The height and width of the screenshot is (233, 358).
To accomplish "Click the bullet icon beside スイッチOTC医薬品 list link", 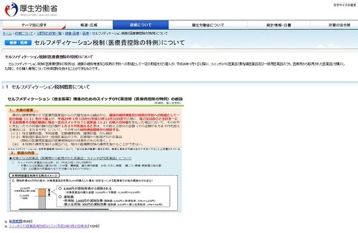I will point(6,226).
